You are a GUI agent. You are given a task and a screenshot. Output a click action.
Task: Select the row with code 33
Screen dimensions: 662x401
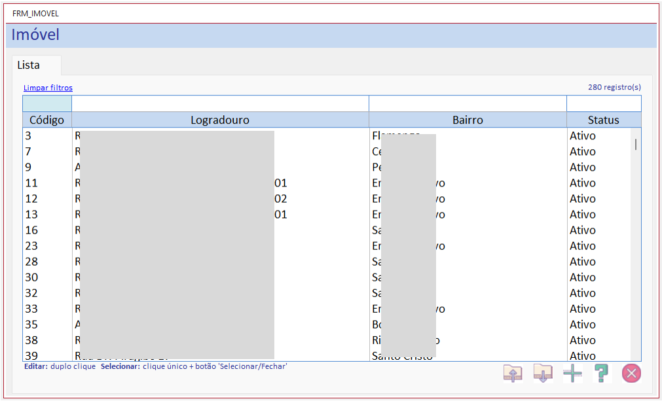tap(327, 309)
